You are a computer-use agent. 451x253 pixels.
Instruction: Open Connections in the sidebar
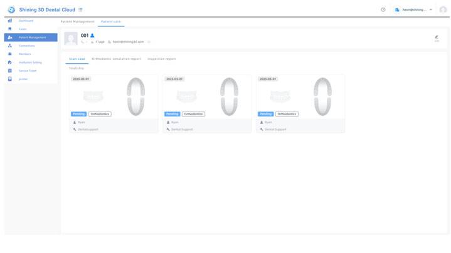[31, 46]
